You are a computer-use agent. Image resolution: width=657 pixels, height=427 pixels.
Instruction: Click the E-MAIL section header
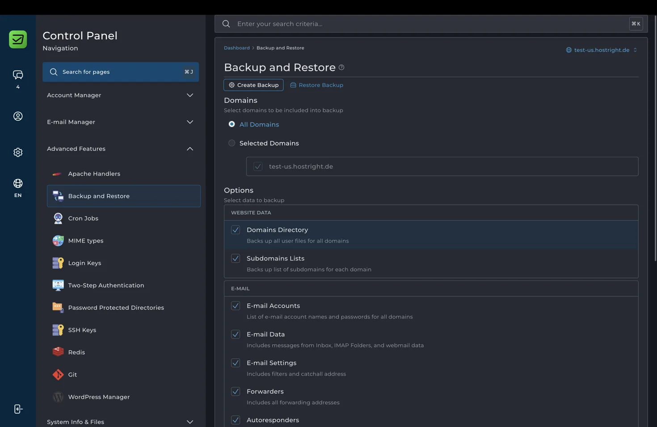coord(431,289)
